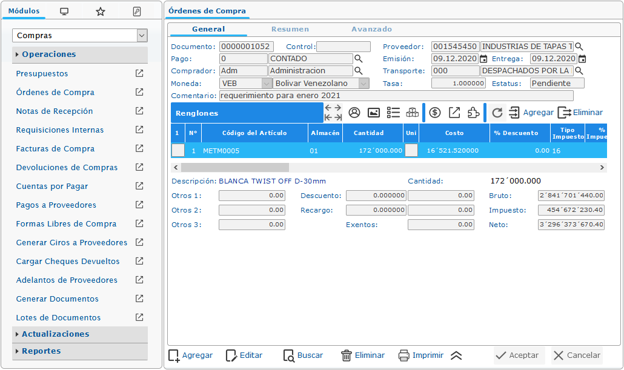Open the VEB currency code dropdown
Screen dimensions: 624x370
267,84
